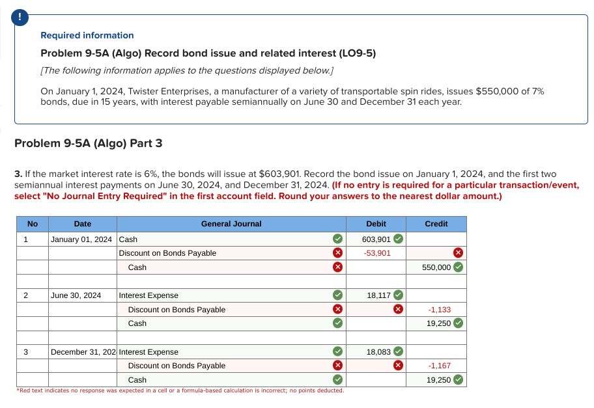
Task: Open the account dropdown showing Cash in entry 1
Action: tap(221, 239)
